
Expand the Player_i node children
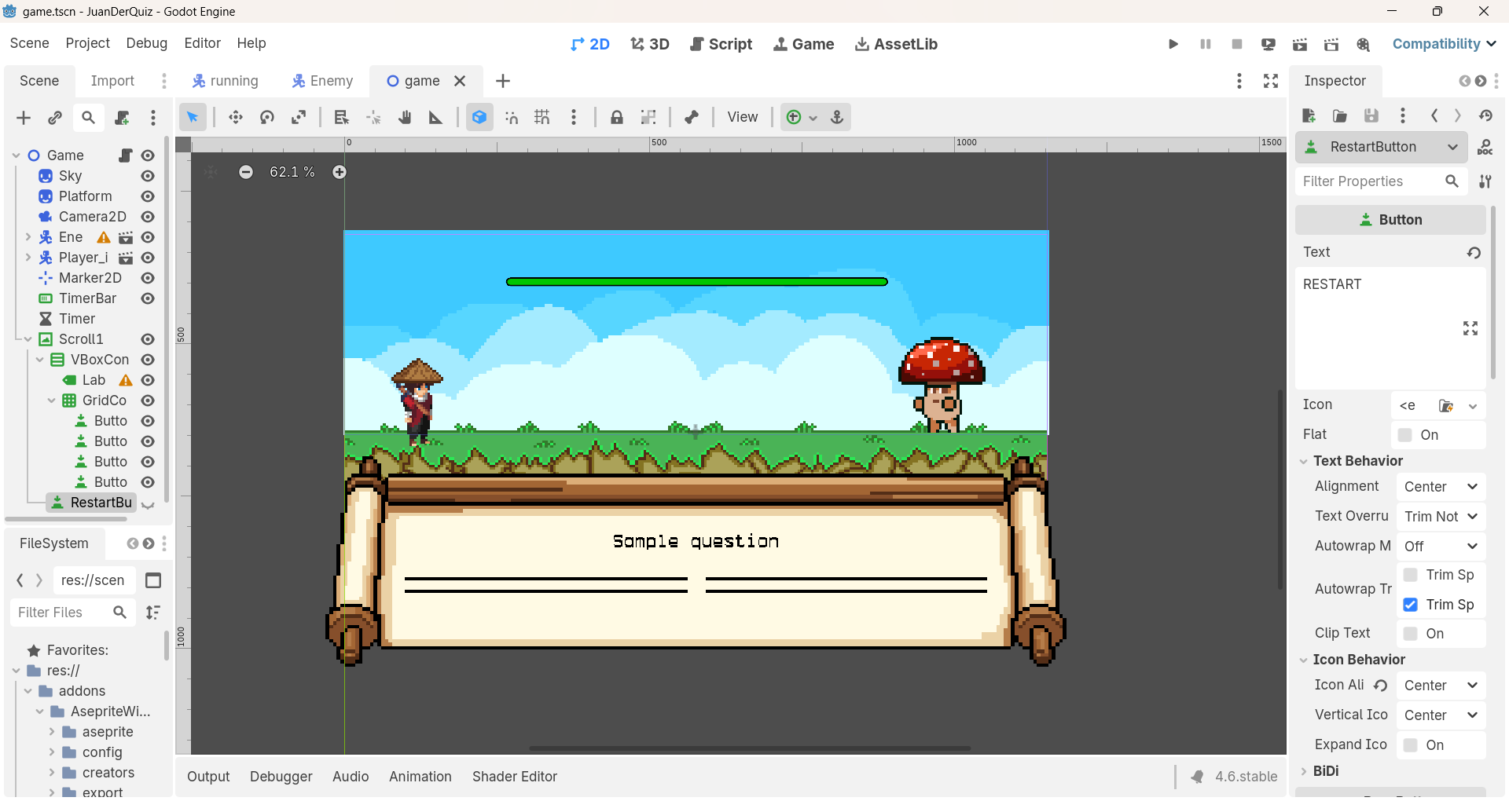coord(28,258)
